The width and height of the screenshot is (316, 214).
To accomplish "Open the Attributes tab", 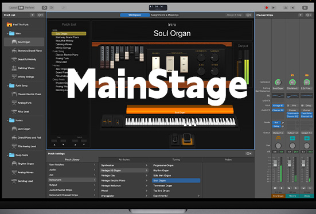I will [124, 159].
